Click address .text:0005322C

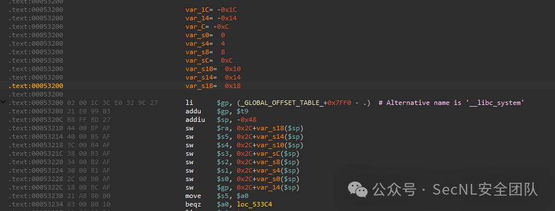[x=35, y=187]
